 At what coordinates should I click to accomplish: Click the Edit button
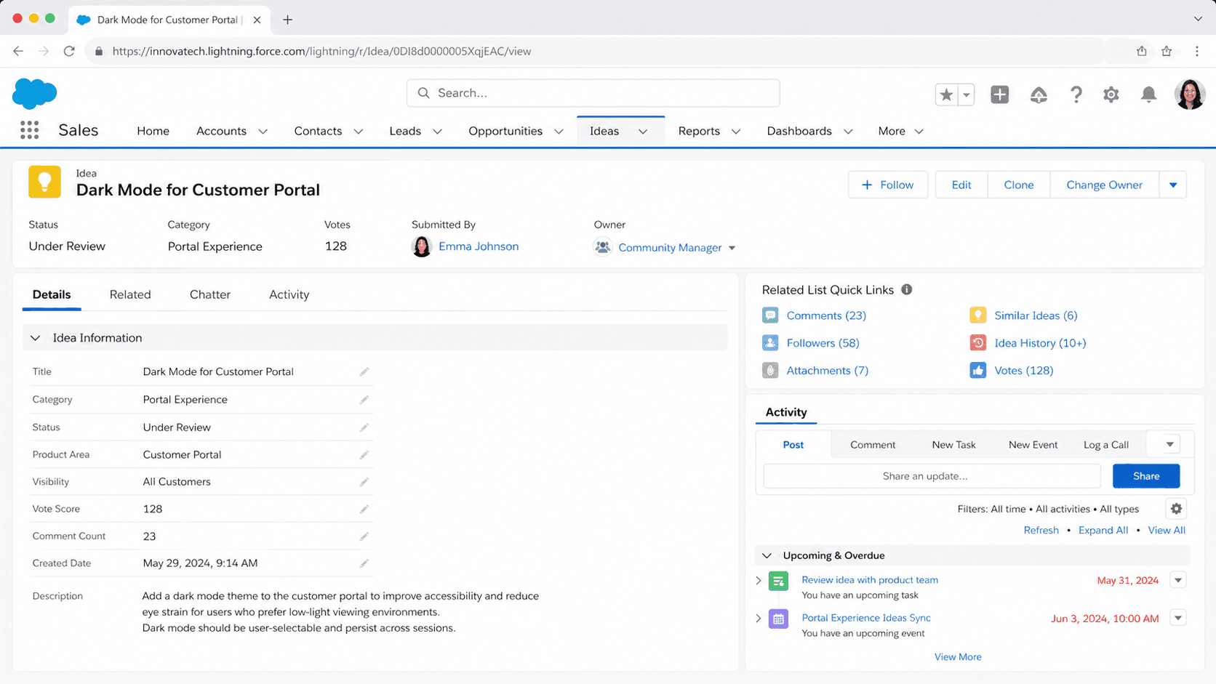(x=961, y=185)
